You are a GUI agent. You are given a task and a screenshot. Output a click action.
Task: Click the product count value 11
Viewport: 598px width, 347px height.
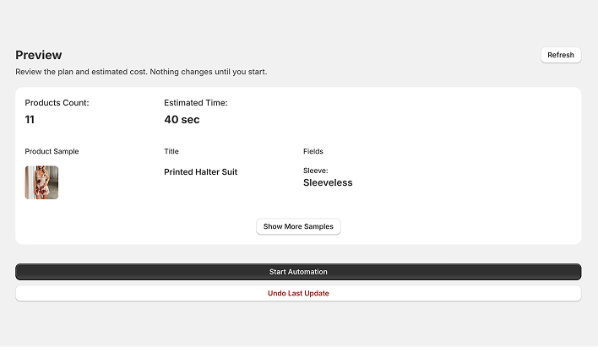pyautogui.click(x=30, y=120)
